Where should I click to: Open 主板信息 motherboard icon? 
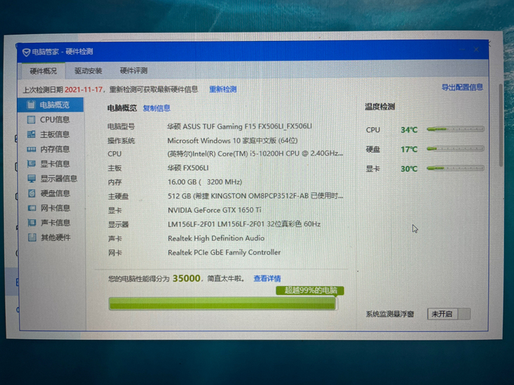31,134
